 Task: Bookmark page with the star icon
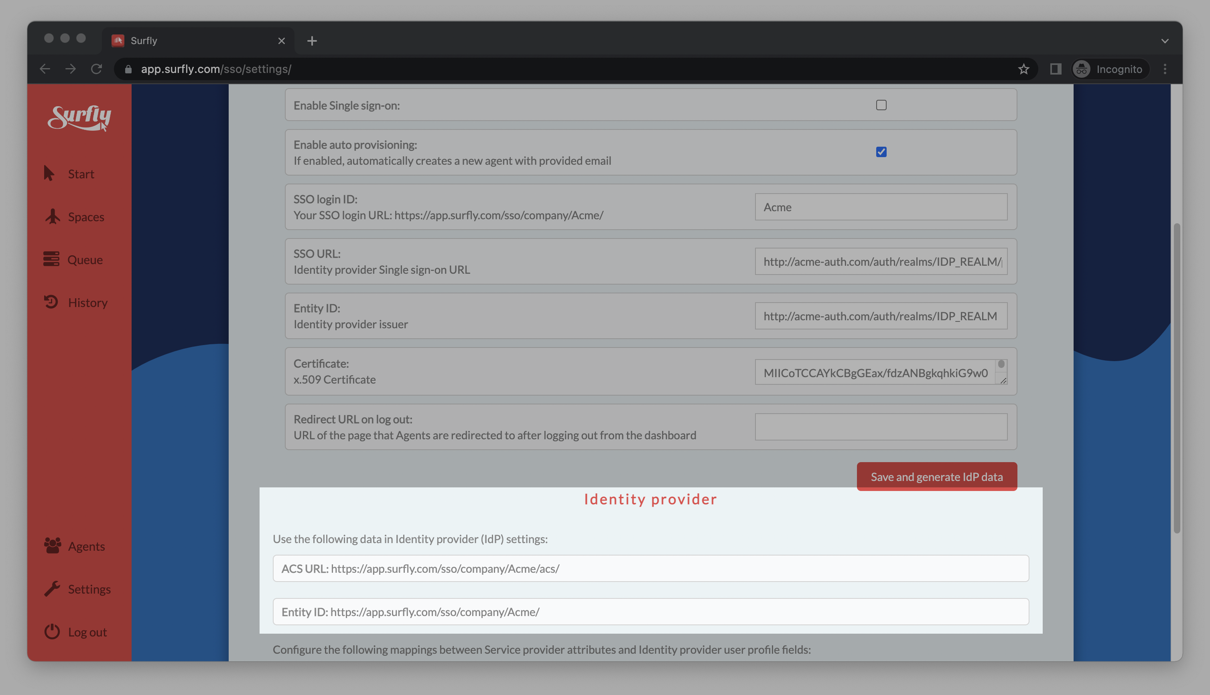coord(1023,69)
